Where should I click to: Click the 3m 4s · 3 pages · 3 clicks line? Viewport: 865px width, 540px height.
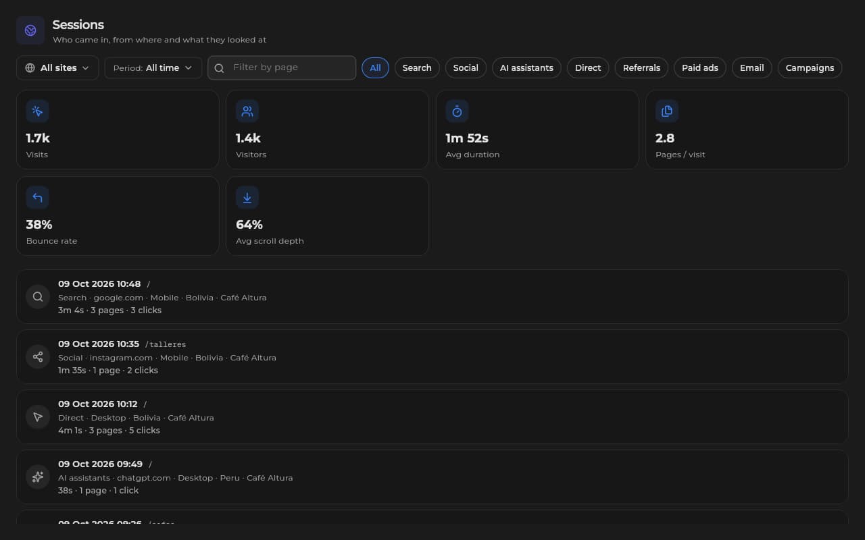tap(109, 310)
